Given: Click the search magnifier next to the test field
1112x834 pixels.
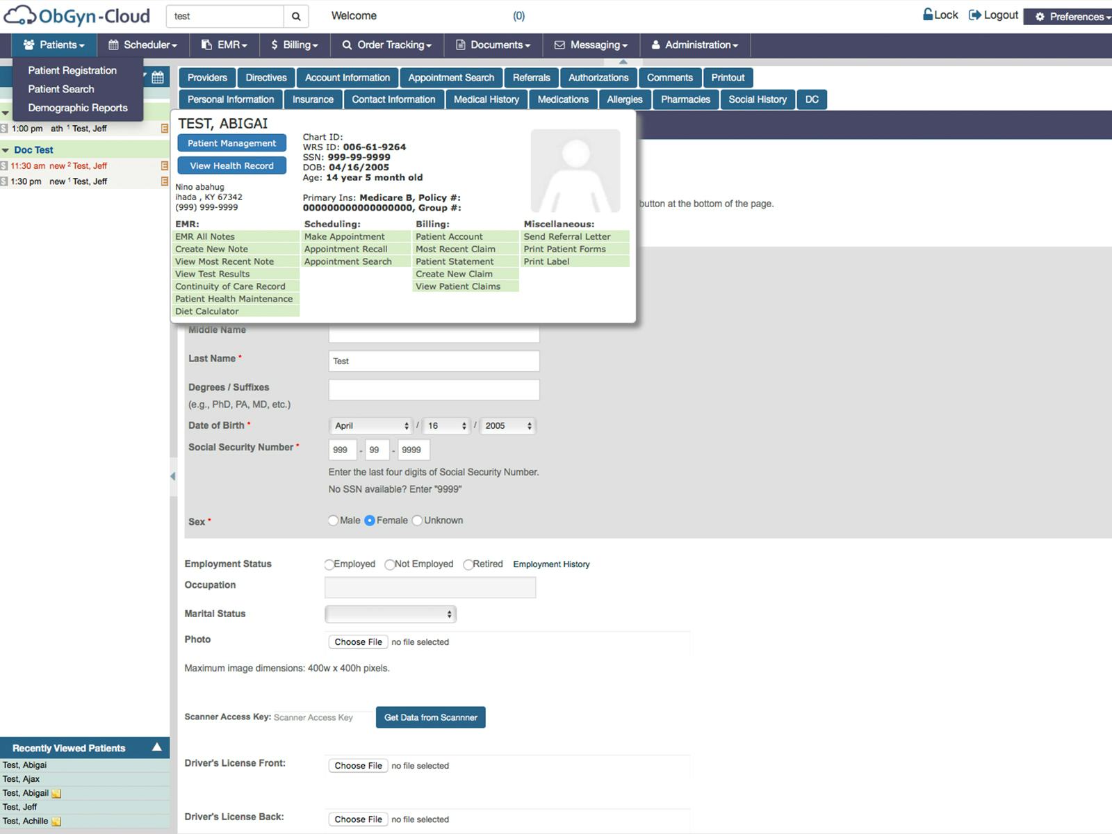Looking at the screenshot, I should 295,15.
